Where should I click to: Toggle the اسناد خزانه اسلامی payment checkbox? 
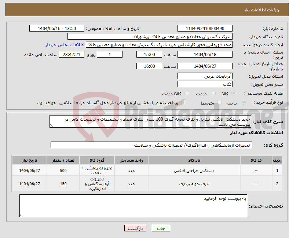tap(184, 102)
